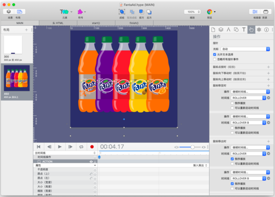Toggle ACTION layer visibility eye

(x=91, y=161)
